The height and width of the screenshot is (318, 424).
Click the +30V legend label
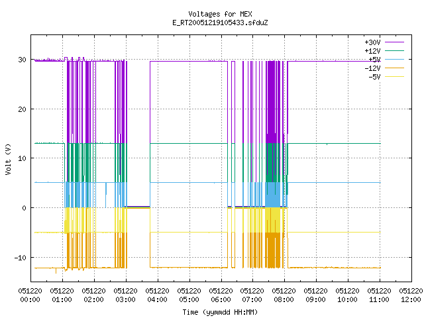(x=372, y=42)
